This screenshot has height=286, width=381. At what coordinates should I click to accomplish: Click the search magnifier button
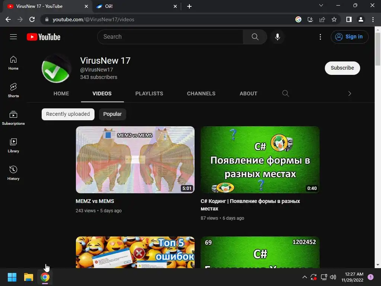(x=255, y=37)
